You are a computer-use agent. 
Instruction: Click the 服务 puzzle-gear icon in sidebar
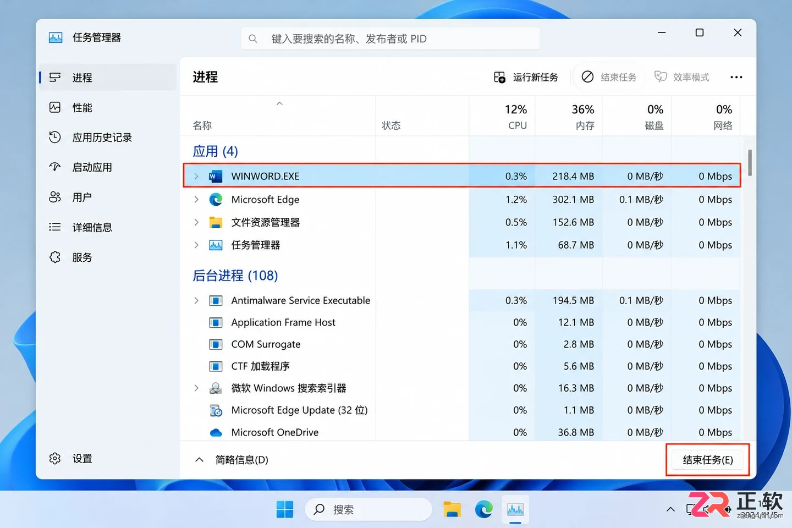pyautogui.click(x=55, y=257)
